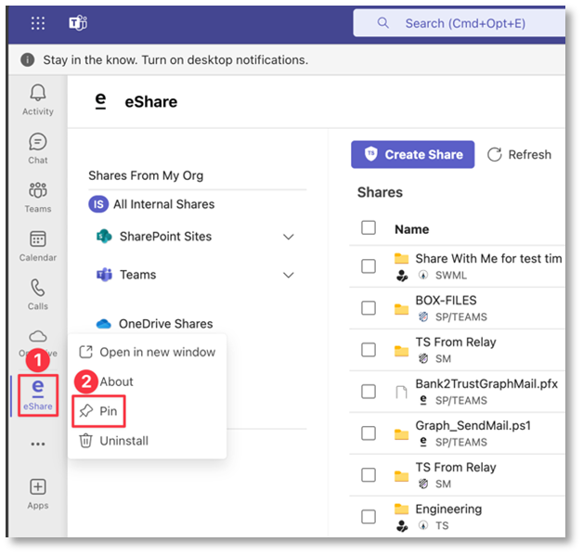Click the desktop notifications banner text

point(175,59)
